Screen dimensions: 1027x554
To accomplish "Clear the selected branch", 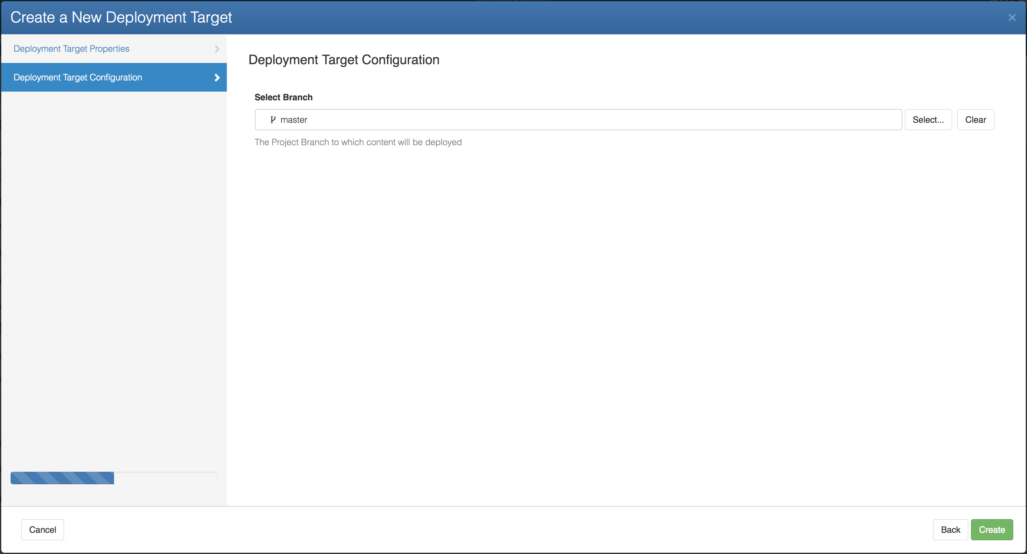I will (976, 120).
